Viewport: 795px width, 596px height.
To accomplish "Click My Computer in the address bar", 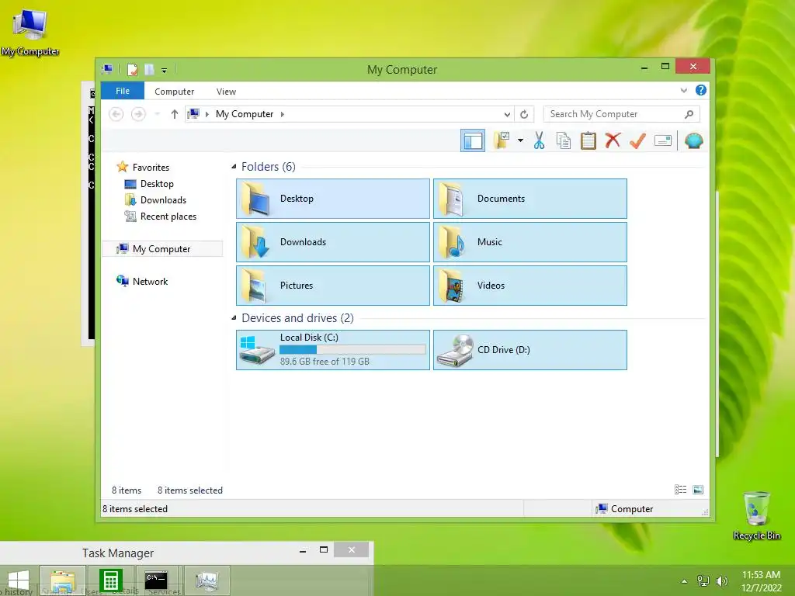I will [245, 114].
